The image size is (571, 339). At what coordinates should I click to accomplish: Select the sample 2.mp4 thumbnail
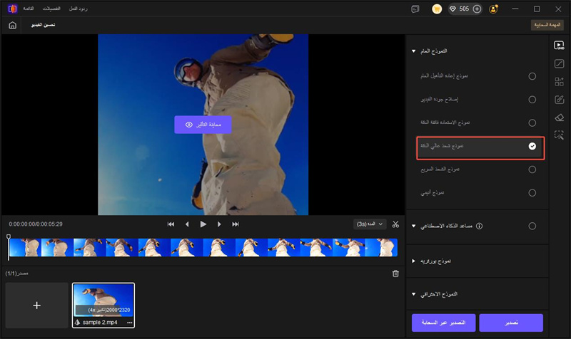click(x=103, y=299)
